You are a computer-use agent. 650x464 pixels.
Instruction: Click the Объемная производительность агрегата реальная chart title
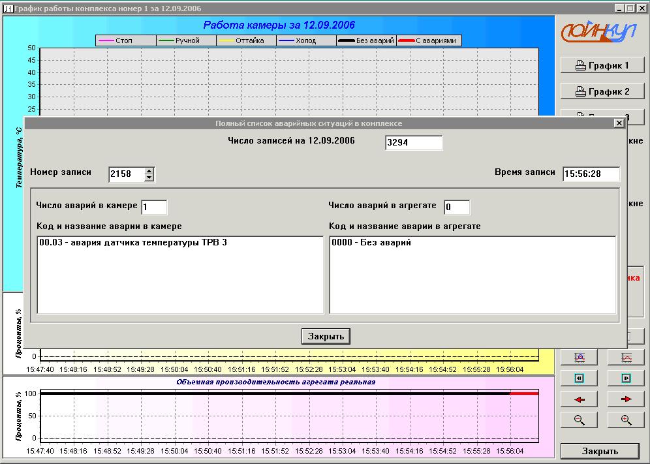[x=275, y=382]
